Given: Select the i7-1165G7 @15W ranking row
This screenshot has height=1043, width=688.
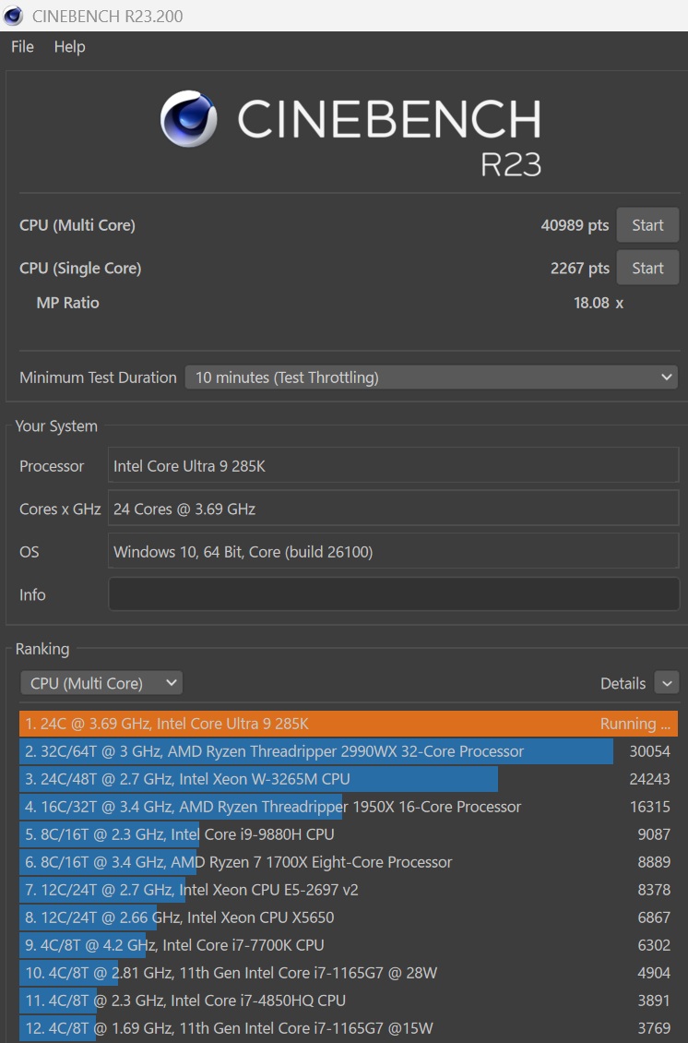Looking at the screenshot, I should (349, 1028).
